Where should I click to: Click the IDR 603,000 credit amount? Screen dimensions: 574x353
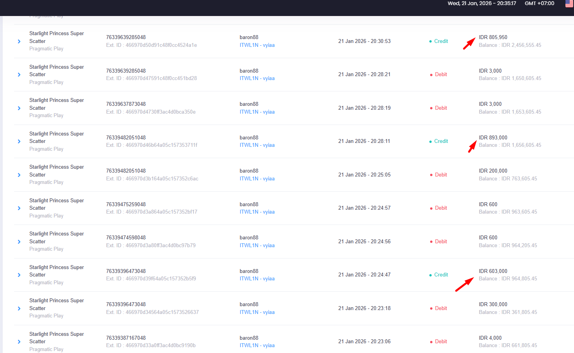pos(493,271)
